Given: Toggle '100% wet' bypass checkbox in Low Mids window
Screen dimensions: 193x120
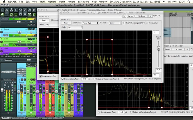Looking at the screenshot, I should click(x=159, y=16).
